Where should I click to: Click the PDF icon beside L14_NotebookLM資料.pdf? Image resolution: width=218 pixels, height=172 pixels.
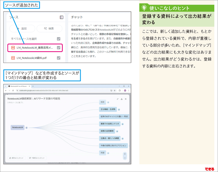point(13,58)
